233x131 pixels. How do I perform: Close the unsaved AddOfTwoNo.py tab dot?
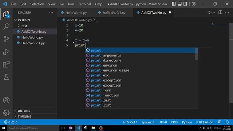pos(170,12)
